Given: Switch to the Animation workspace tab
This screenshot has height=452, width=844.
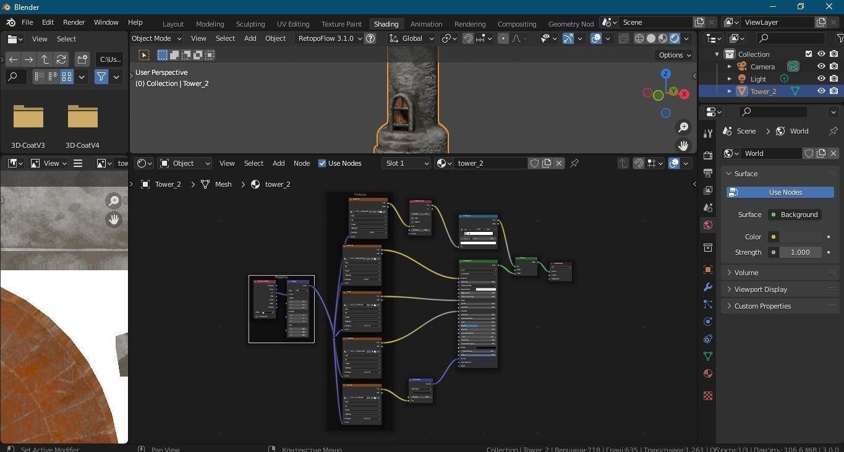Looking at the screenshot, I should point(426,23).
